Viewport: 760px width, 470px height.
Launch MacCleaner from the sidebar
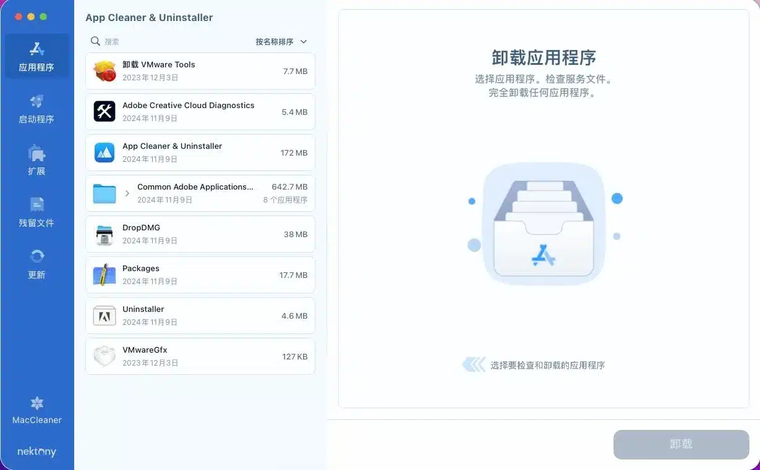(x=36, y=411)
